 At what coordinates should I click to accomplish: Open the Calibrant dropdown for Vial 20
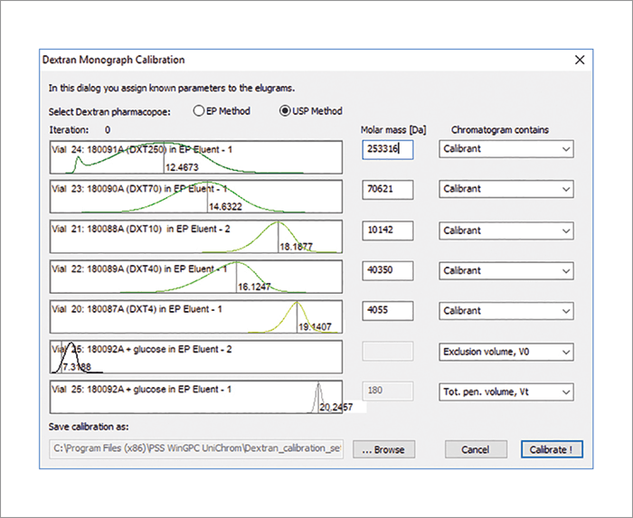pyautogui.click(x=506, y=311)
